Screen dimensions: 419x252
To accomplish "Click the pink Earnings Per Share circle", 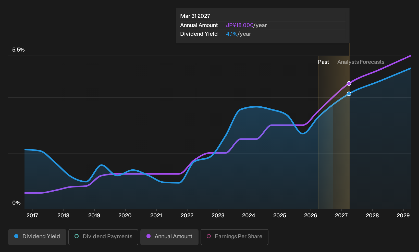I will click(209, 236).
